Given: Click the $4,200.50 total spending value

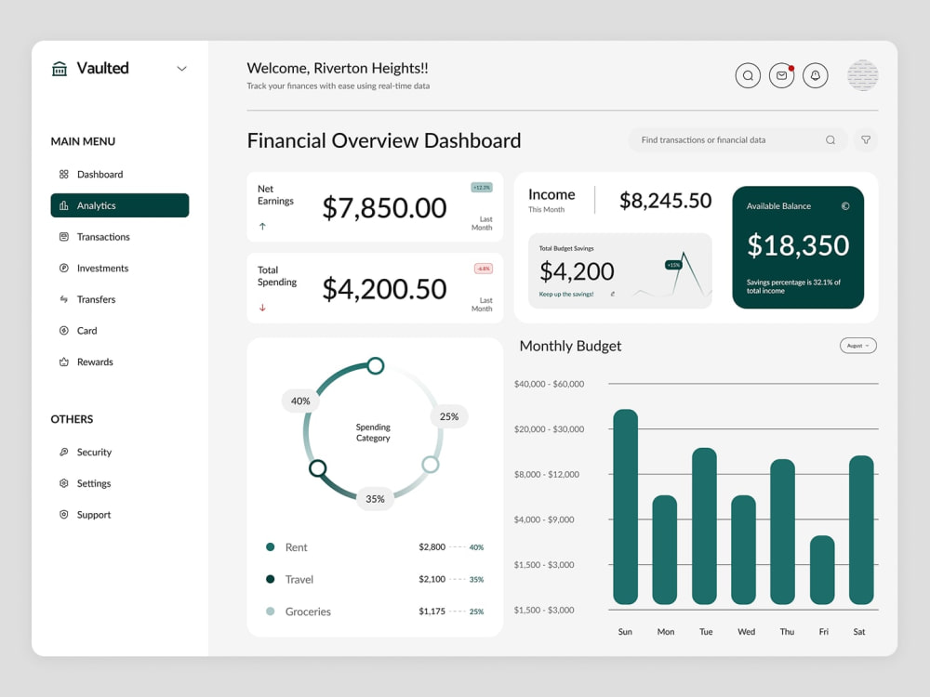Looking at the screenshot, I should tap(384, 289).
